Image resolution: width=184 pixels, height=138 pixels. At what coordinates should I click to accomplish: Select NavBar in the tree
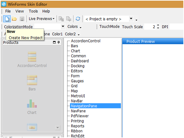[77, 101]
